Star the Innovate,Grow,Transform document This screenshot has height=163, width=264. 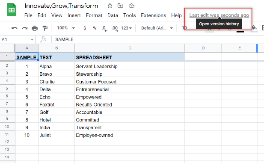point(110,6)
